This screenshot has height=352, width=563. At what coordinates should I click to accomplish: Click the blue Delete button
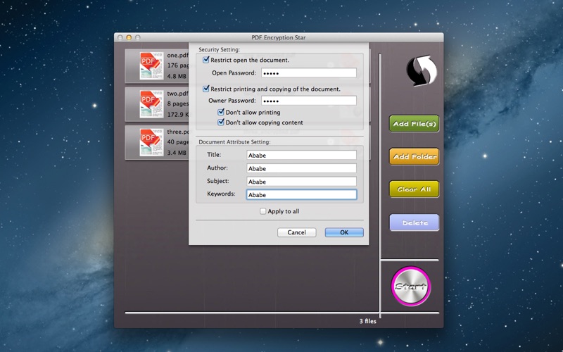[415, 223]
